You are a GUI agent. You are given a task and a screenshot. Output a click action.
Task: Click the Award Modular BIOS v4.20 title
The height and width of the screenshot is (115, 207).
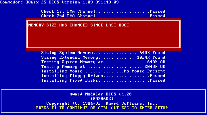coord(101,94)
